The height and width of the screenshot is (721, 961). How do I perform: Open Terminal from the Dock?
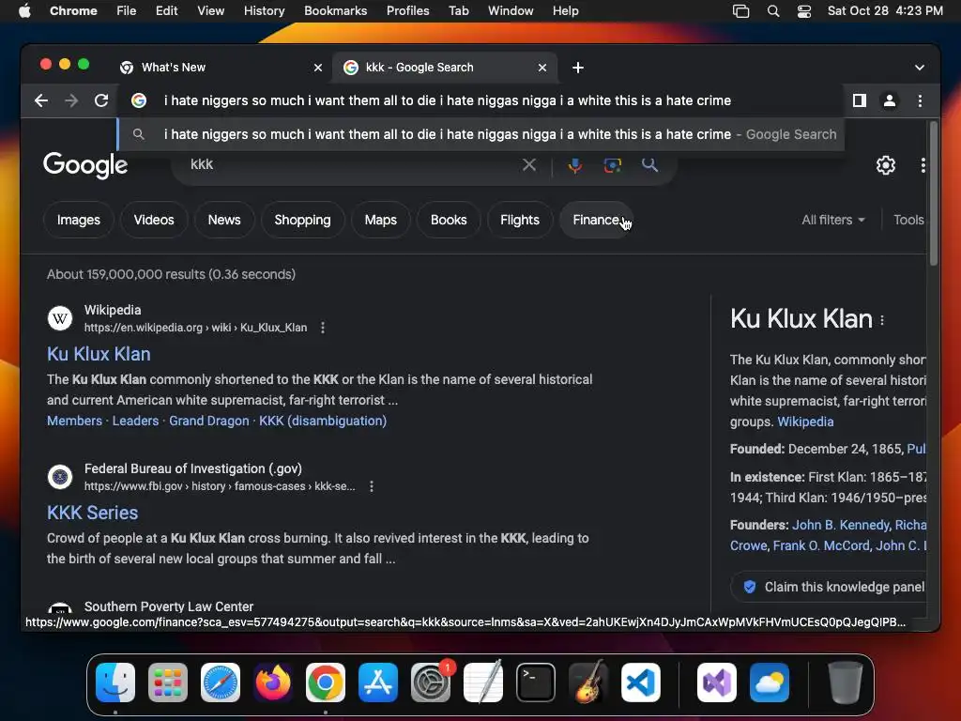click(536, 683)
